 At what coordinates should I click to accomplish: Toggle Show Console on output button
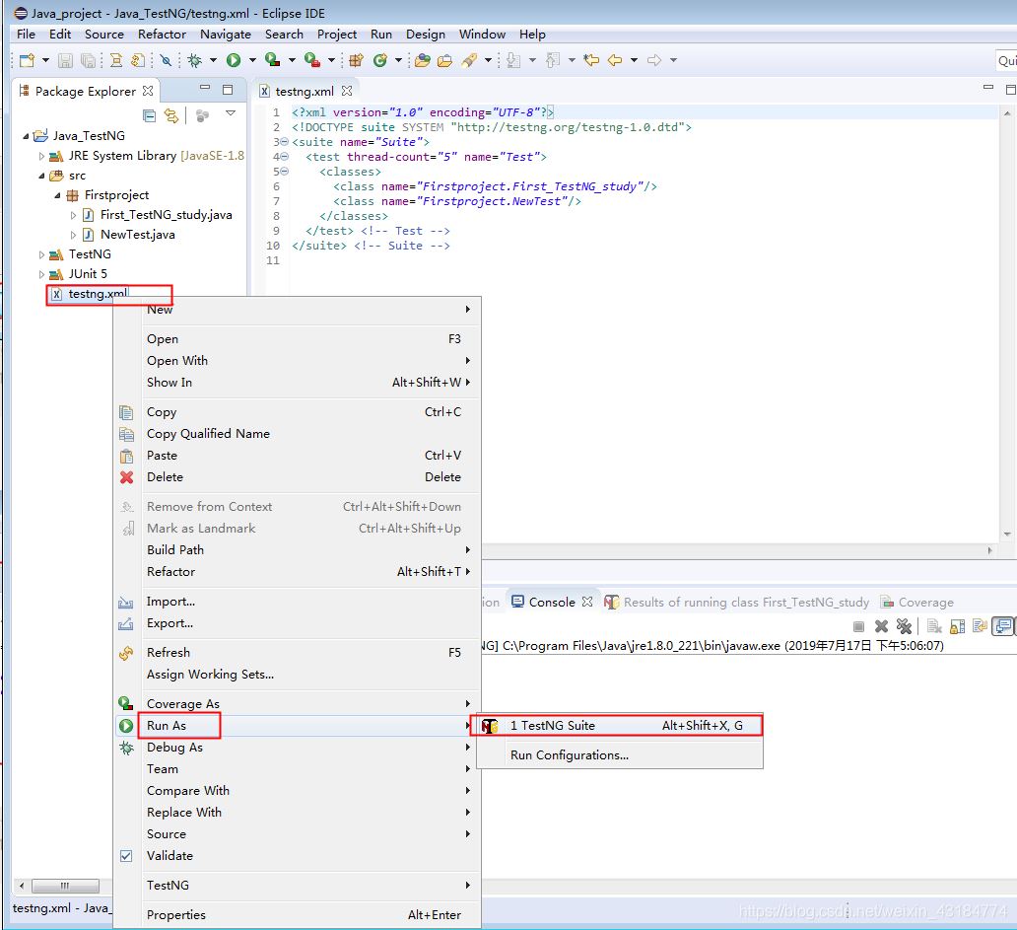click(x=1003, y=626)
